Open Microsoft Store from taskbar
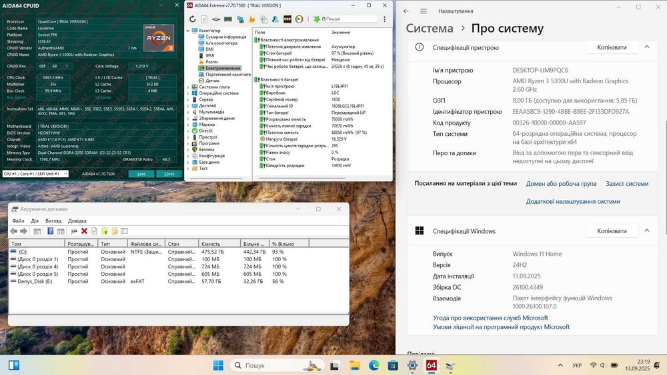 click(x=393, y=365)
